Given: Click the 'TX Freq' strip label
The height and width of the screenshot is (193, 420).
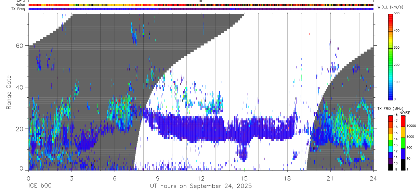Looking at the screenshot, I should (x=18, y=9).
